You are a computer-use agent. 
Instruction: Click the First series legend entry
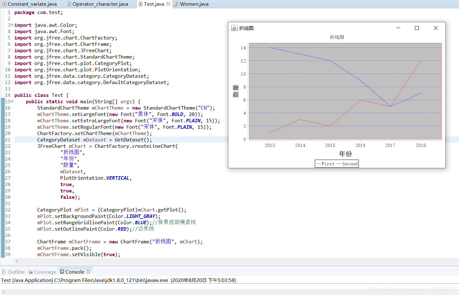click(x=325, y=164)
